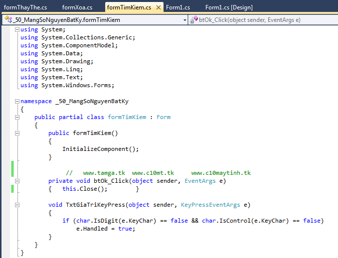Screen dimensions: 338x258
Task: Open the Form1.cs [Design] tab
Action: pyautogui.click(x=229, y=7)
